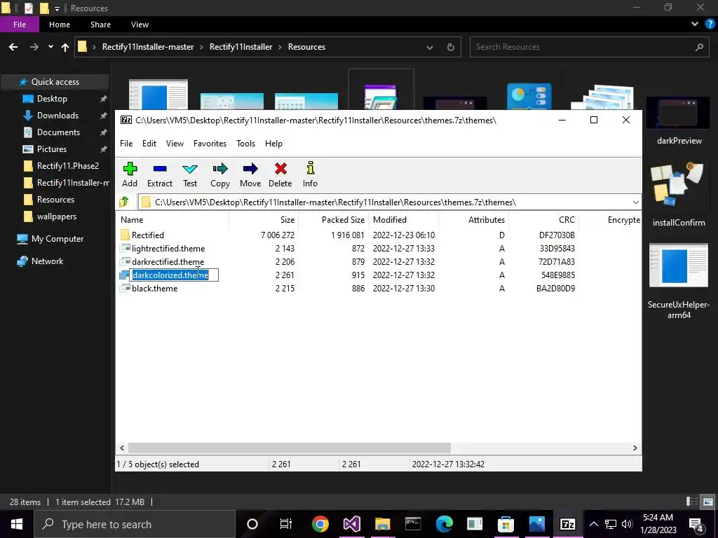Click the 7-Zip horizontal scrollbar

click(290, 448)
